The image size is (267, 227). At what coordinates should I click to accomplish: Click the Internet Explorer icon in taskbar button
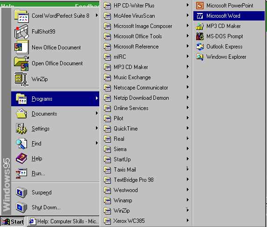click(32, 221)
